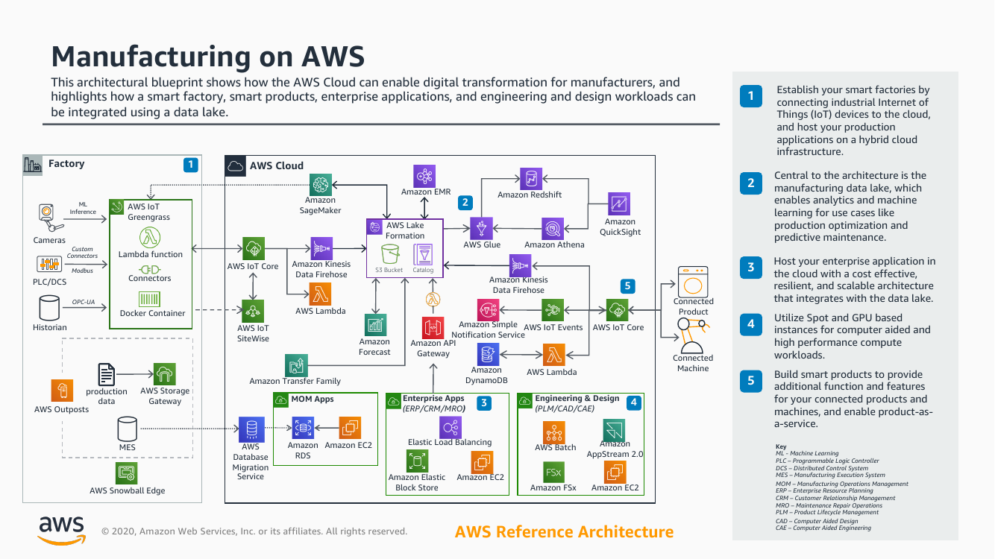995x559 pixels.
Task: Click the Amazon DynamoDB icon
Action: [x=487, y=355]
